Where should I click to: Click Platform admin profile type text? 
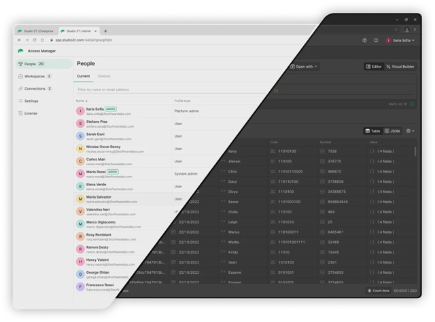pyautogui.click(x=186, y=111)
